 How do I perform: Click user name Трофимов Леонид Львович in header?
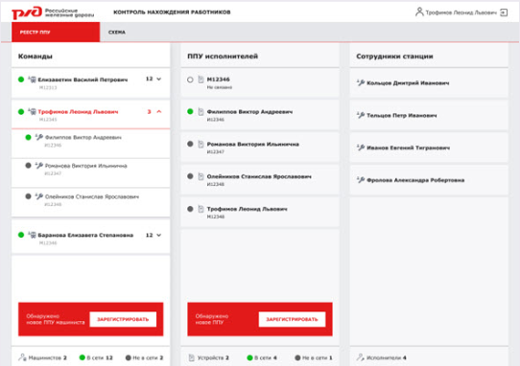pos(461,12)
